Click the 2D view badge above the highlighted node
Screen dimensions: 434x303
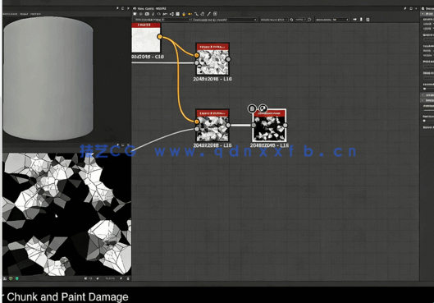click(263, 108)
